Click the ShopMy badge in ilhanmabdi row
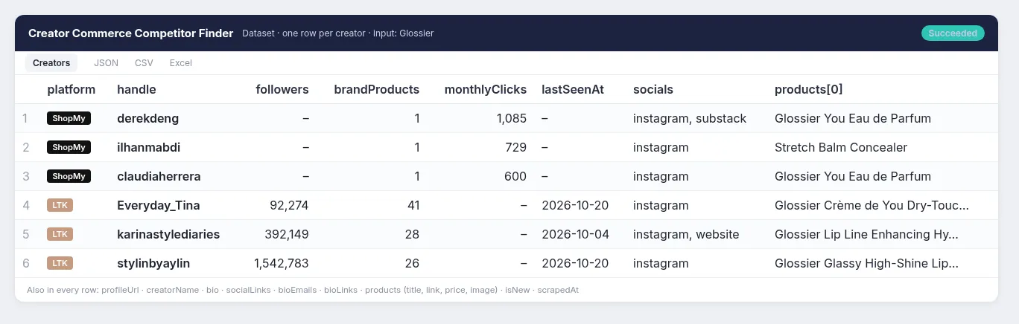1019x324 pixels. [69, 147]
